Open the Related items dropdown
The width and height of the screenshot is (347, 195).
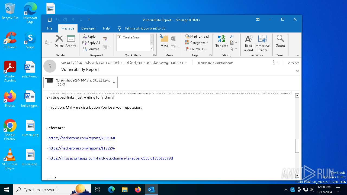[233, 43]
